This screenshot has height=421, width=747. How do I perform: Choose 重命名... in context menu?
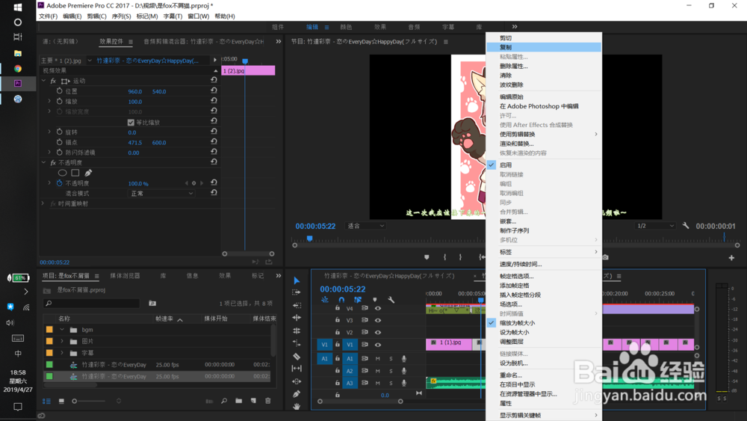click(544, 375)
